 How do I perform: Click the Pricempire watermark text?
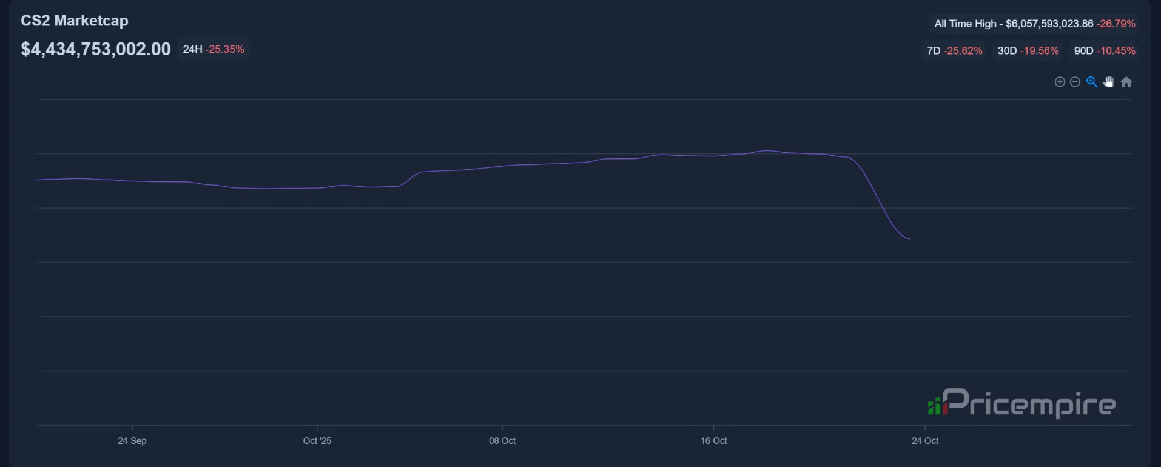(x=1029, y=403)
